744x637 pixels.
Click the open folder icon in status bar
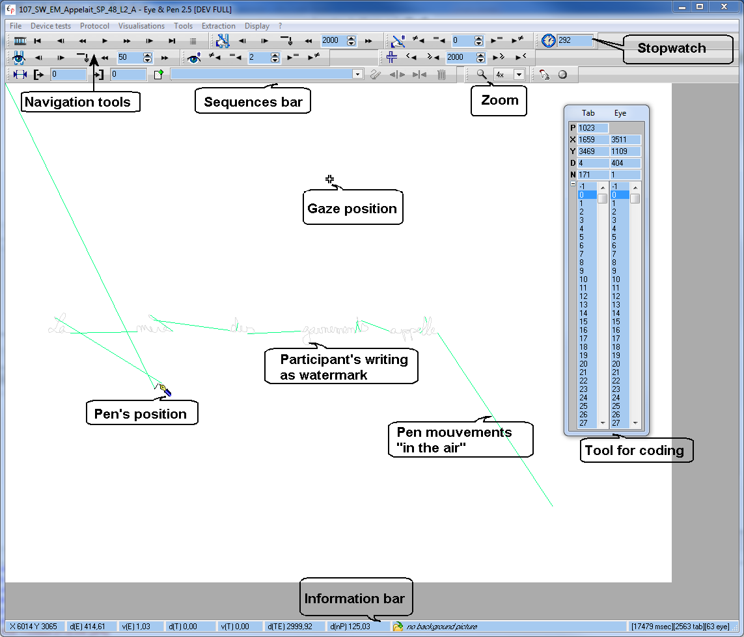[398, 627]
